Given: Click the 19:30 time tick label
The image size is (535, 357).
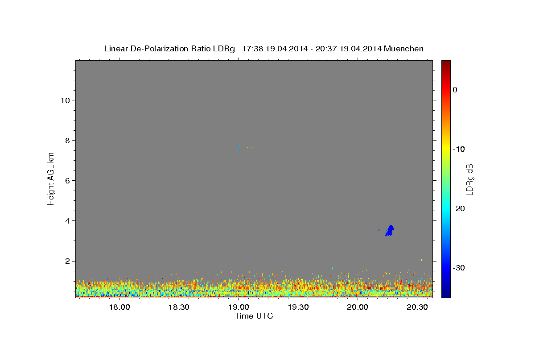Looking at the screenshot, I should click(298, 307).
